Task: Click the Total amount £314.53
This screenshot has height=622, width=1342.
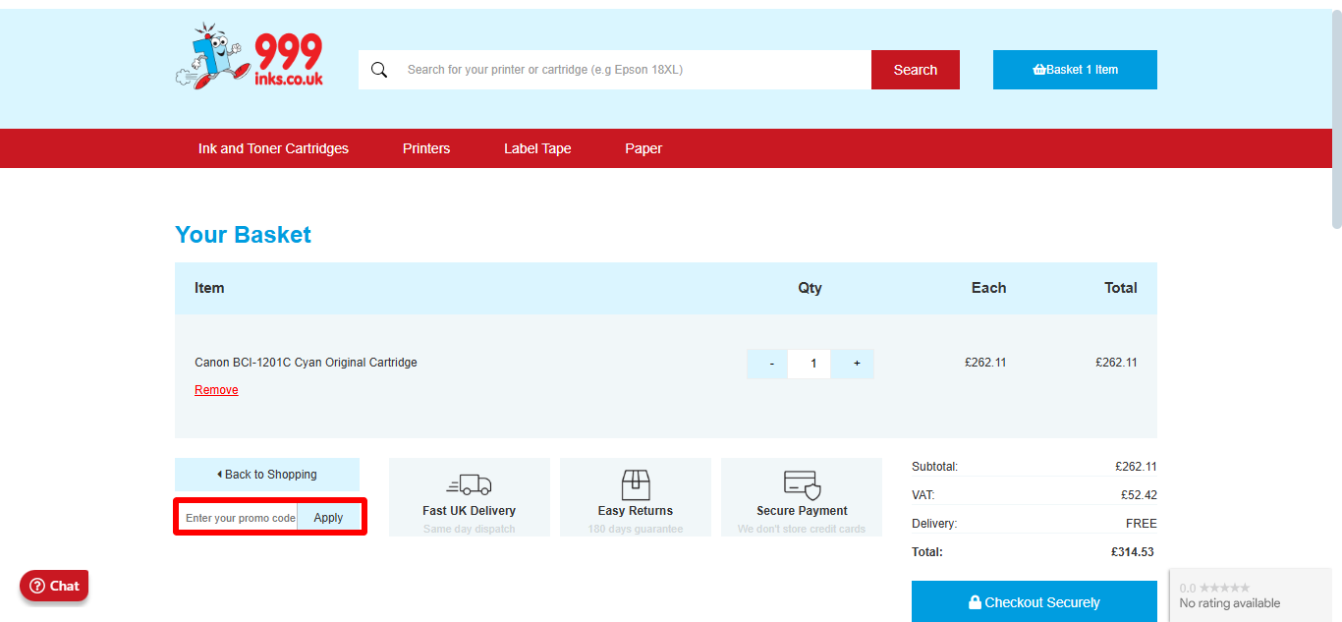Action: coord(1134,552)
